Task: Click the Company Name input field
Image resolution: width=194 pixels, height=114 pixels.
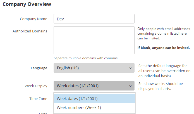Action: point(94,19)
